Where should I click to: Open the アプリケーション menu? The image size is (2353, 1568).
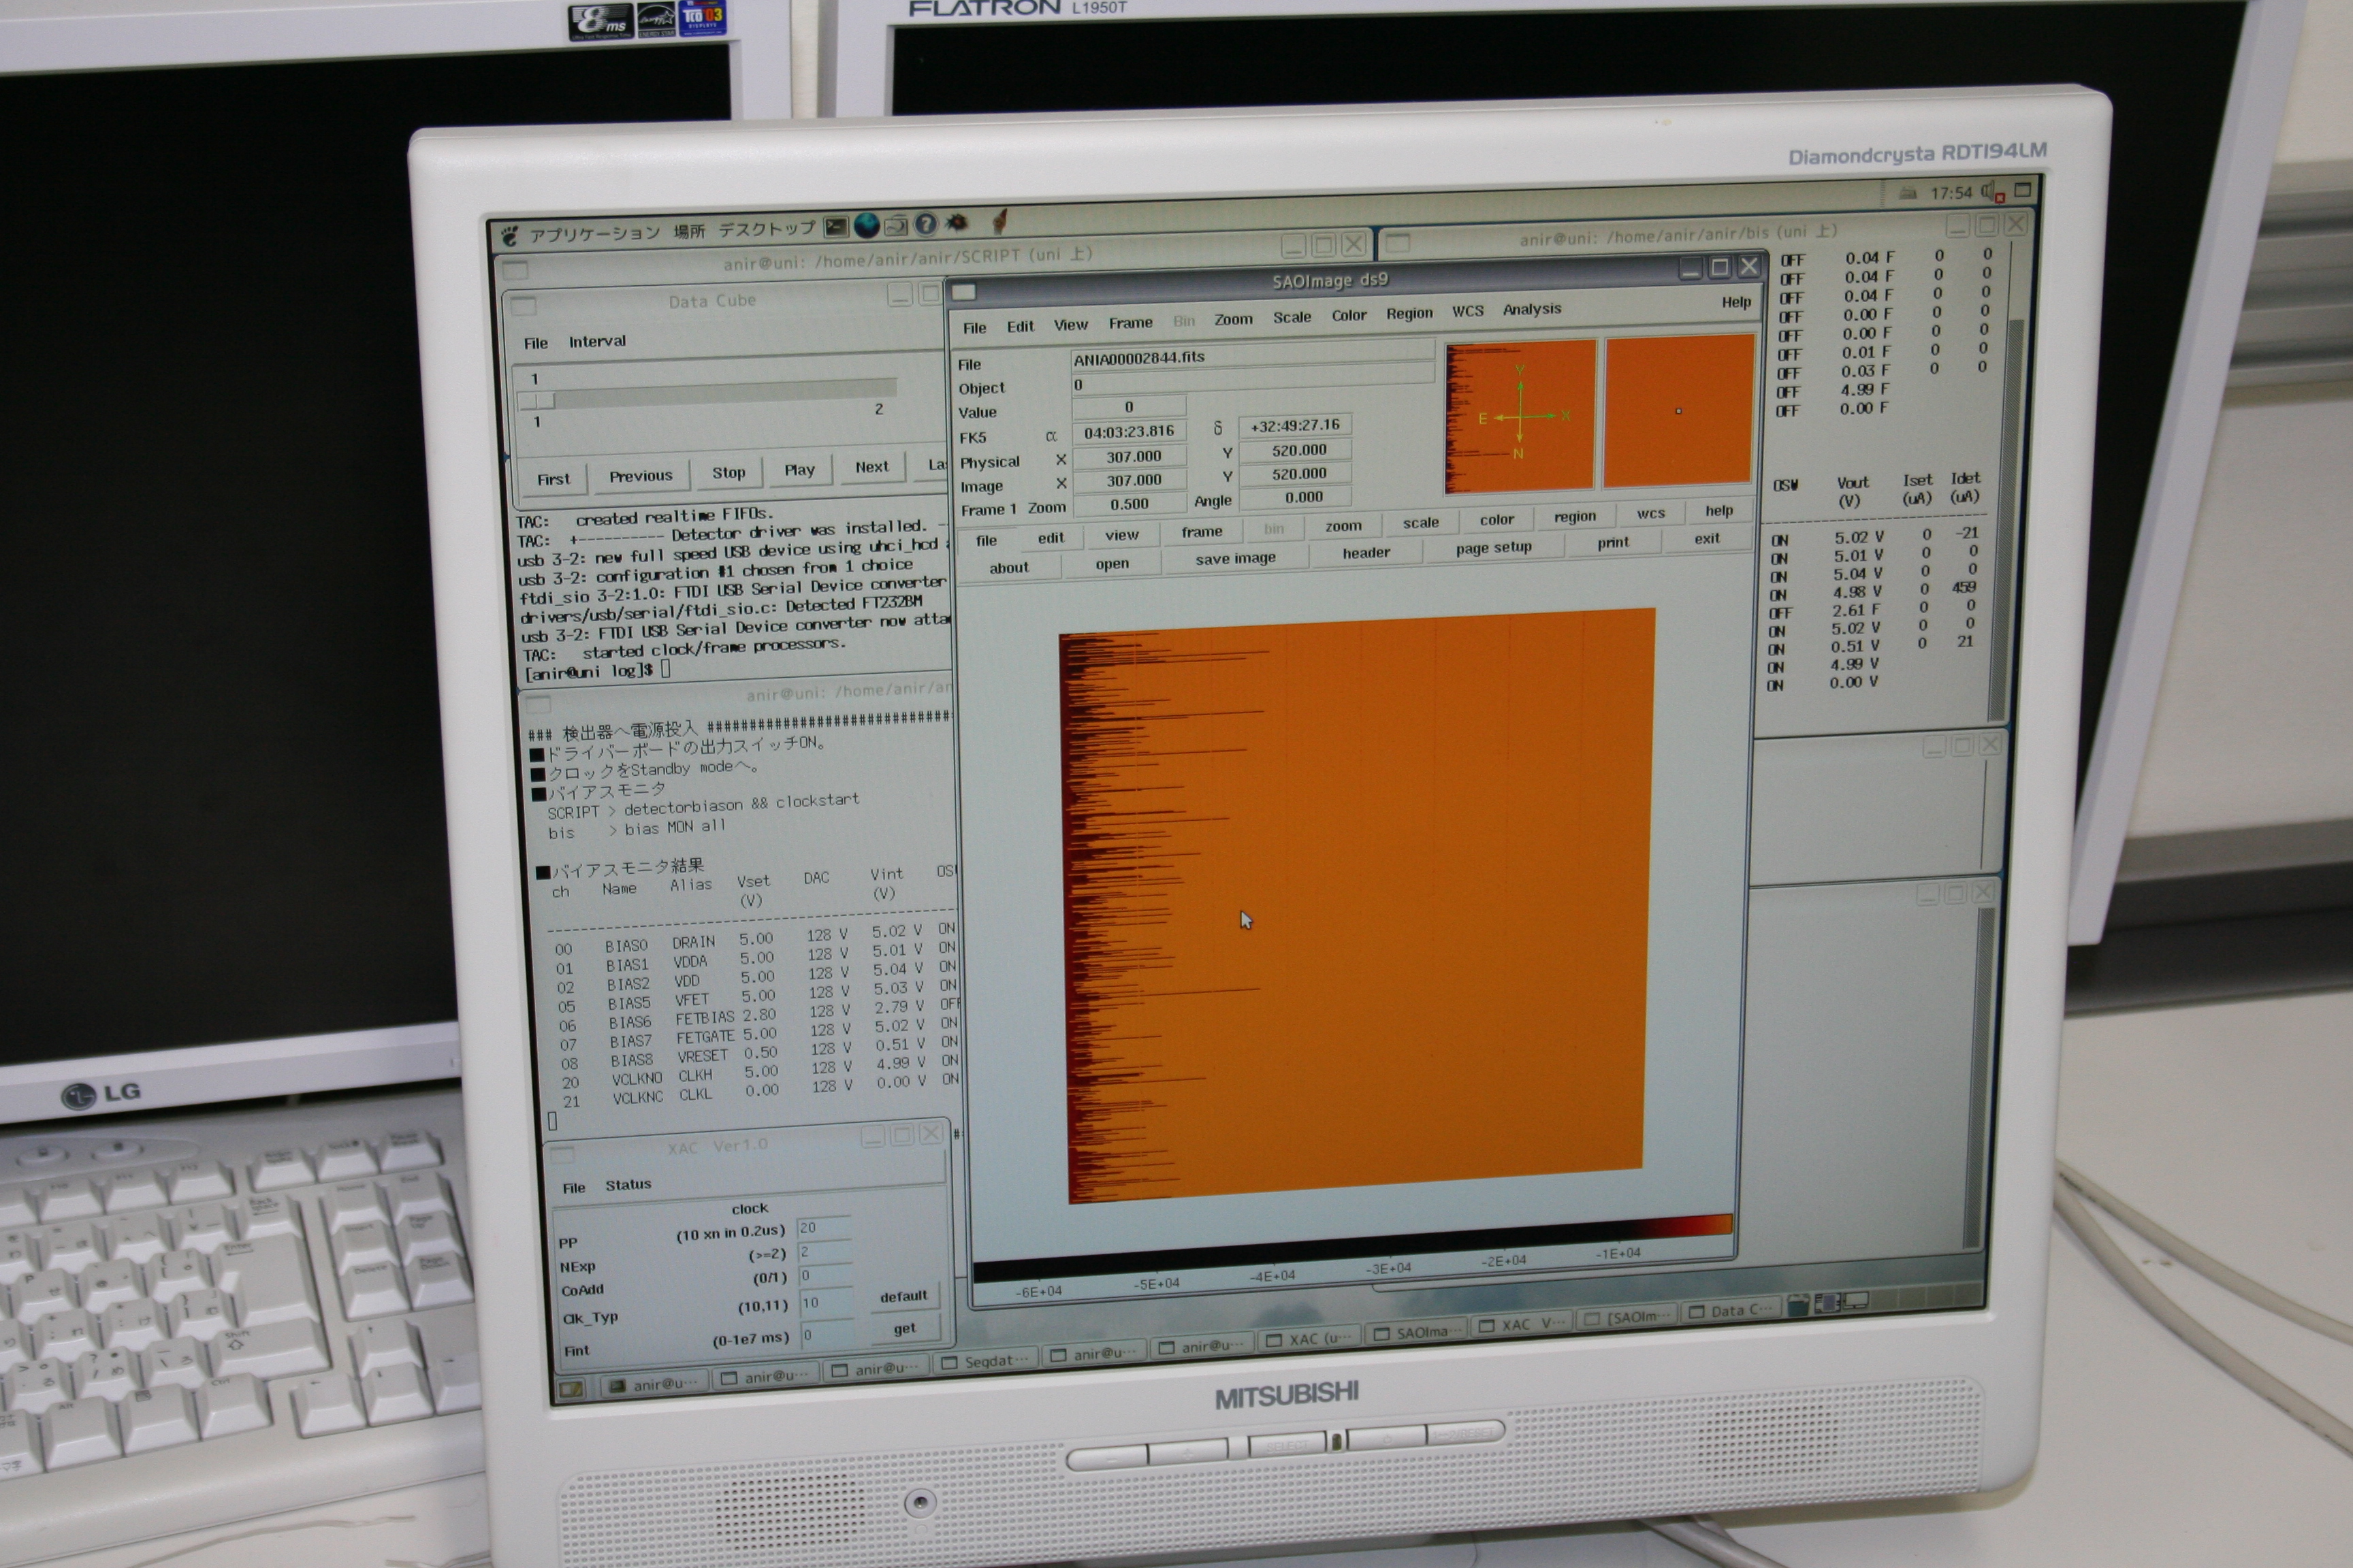point(594,233)
